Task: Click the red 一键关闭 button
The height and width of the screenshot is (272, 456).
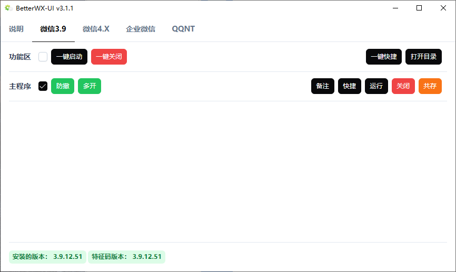Action: pyautogui.click(x=109, y=57)
